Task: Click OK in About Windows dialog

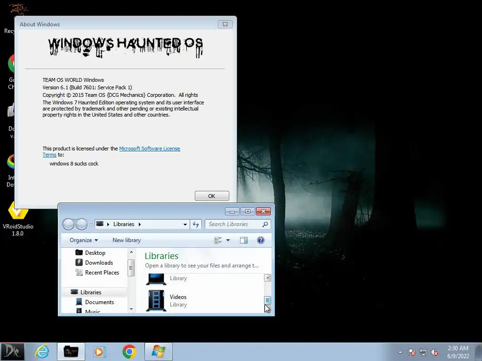Action: [x=212, y=196]
